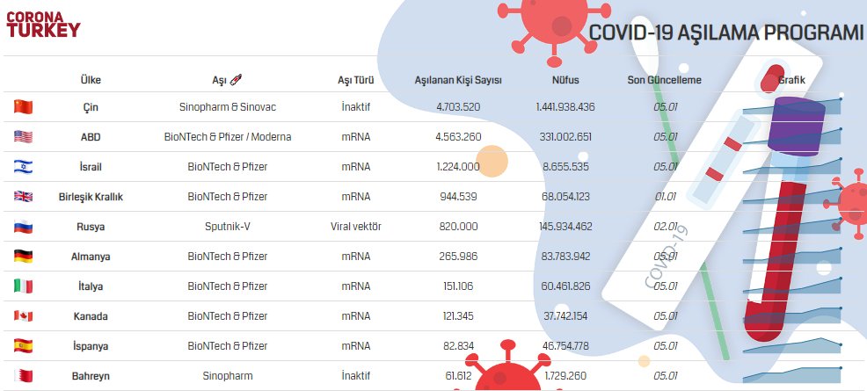This screenshot has height=391, width=867.
Task: Open the İspanya vaccination trend chart
Action: click(791, 344)
